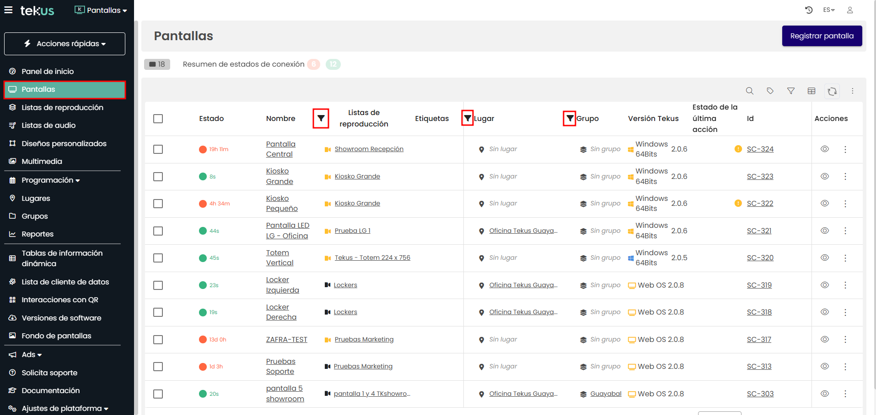Click the search magnifier icon in table toolbar

point(749,91)
